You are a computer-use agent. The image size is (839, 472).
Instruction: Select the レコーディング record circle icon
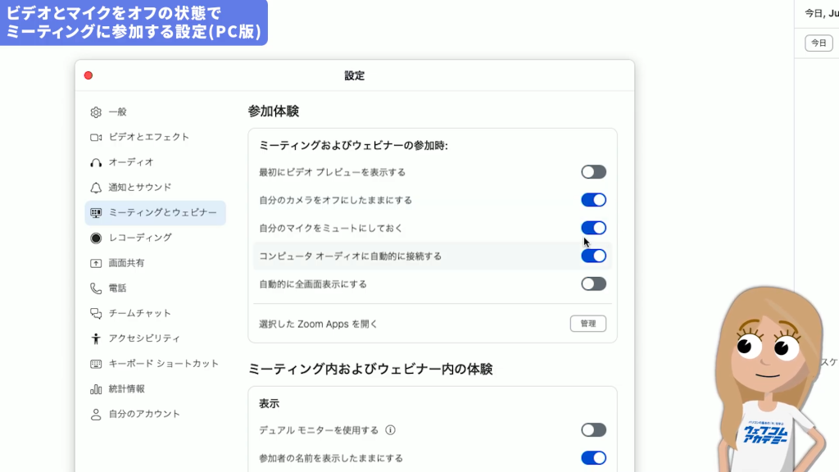[96, 238]
